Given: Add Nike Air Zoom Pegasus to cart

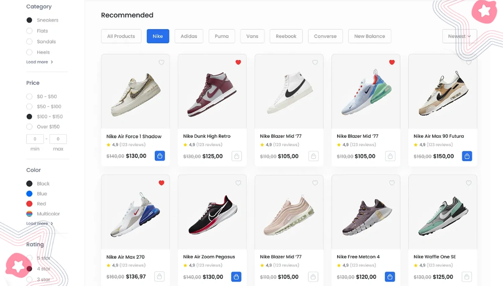Looking at the screenshot, I should 236,277.
